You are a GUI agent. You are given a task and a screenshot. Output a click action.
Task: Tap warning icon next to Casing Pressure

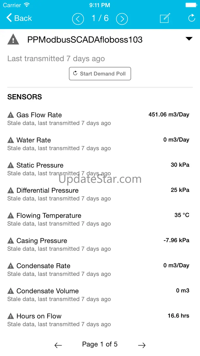coord(11,240)
